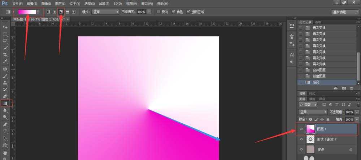This screenshot has height=160, width=361.
Task: Select the Hand tool
Action: 5,152
